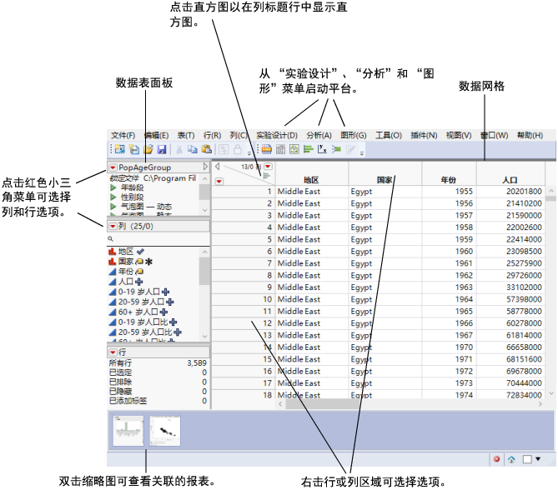Click the padlock icon in toolbar
Viewport: 558px width, 500px height.
(238, 149)
